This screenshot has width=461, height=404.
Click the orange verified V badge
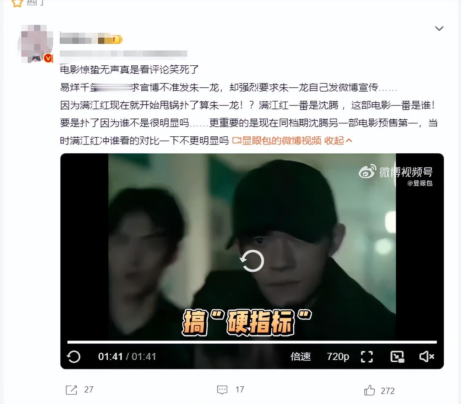point(48,58)
